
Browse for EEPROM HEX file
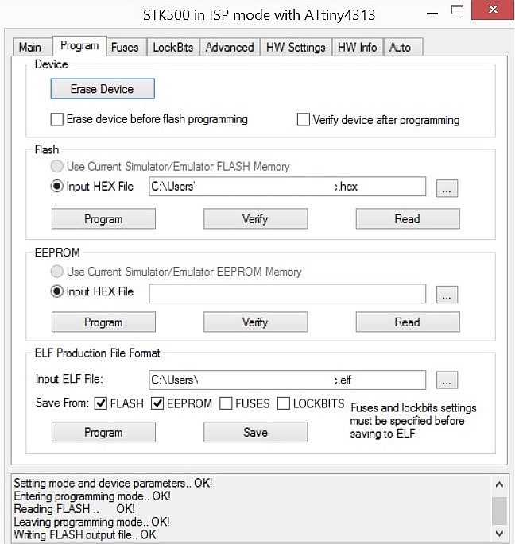click(447, 295)
